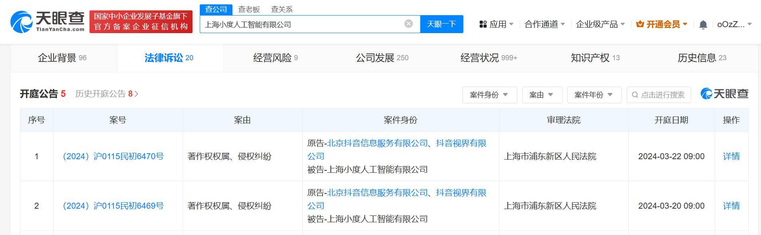Switch to the 公司发展 tab
Screen dimensions: 761x235
click(x=382, y=58)
